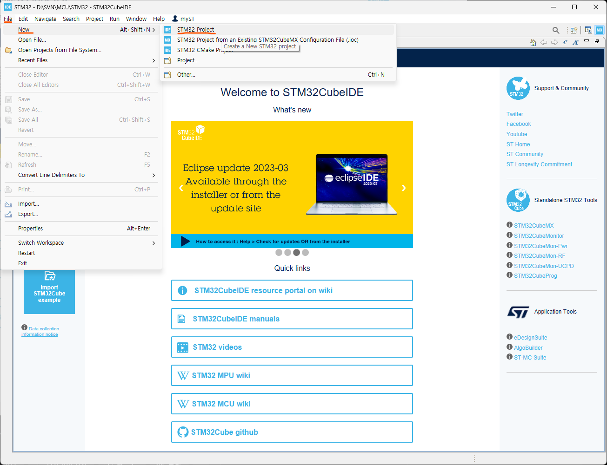The image size is (607, 465).
Task: Click info icon beside STM32CubeMonitor
Action: pos(509,235)
